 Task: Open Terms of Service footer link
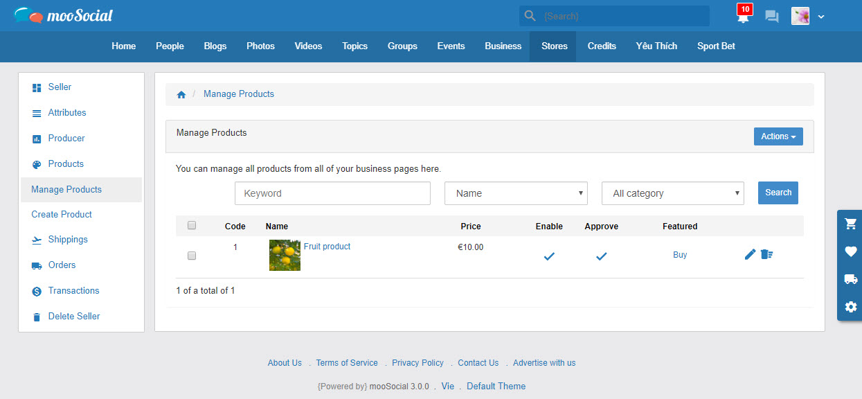pyautogui.click(x=347, y=363)
